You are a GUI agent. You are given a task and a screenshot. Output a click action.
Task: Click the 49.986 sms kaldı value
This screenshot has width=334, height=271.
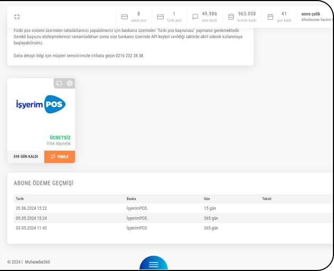(209, 14)
